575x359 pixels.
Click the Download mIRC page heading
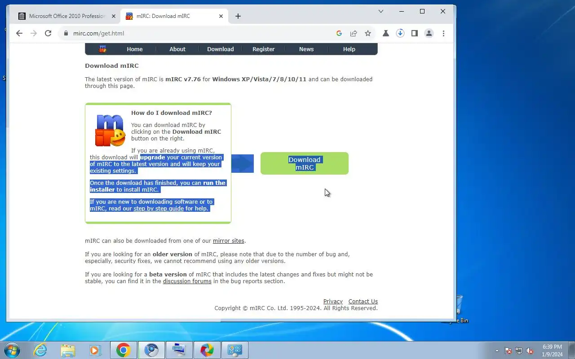pyautogui.click(x=112, y=66)
